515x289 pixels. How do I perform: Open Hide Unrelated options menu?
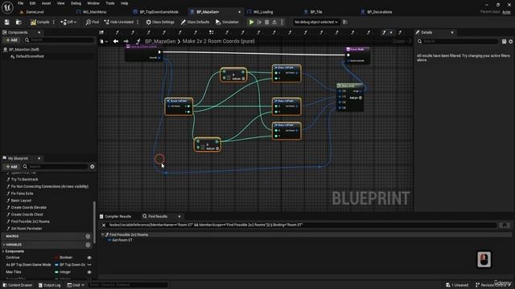138,22
